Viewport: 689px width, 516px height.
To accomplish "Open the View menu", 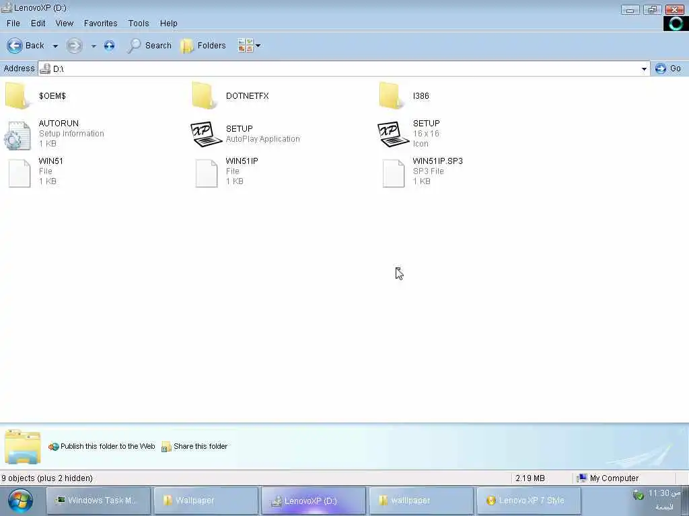I will coord(64,24).
